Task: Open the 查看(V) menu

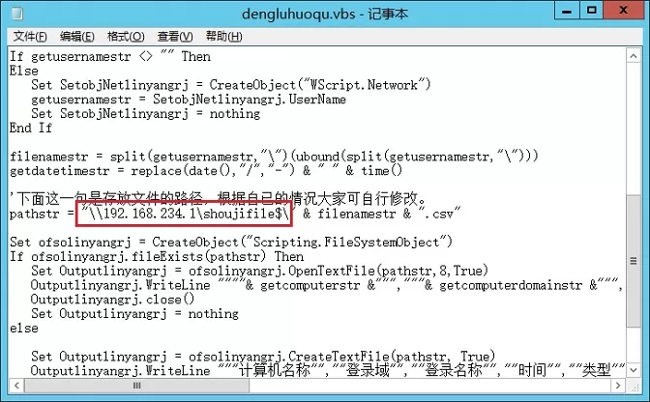Action: coord(175,37)
